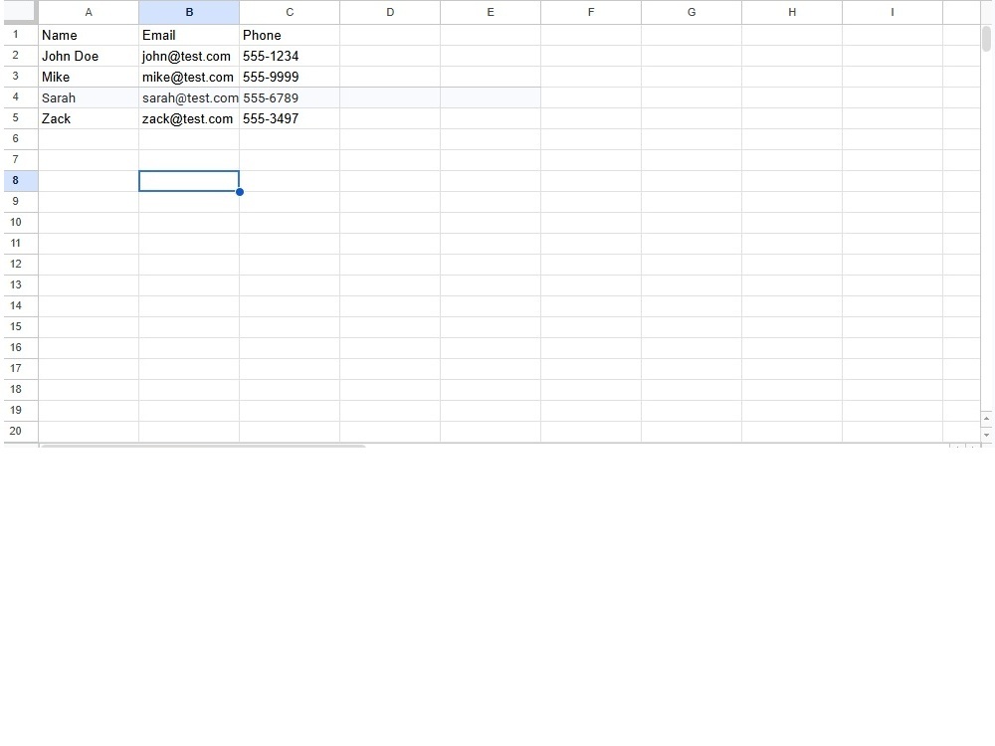Select entire column H header

point(792,12)
